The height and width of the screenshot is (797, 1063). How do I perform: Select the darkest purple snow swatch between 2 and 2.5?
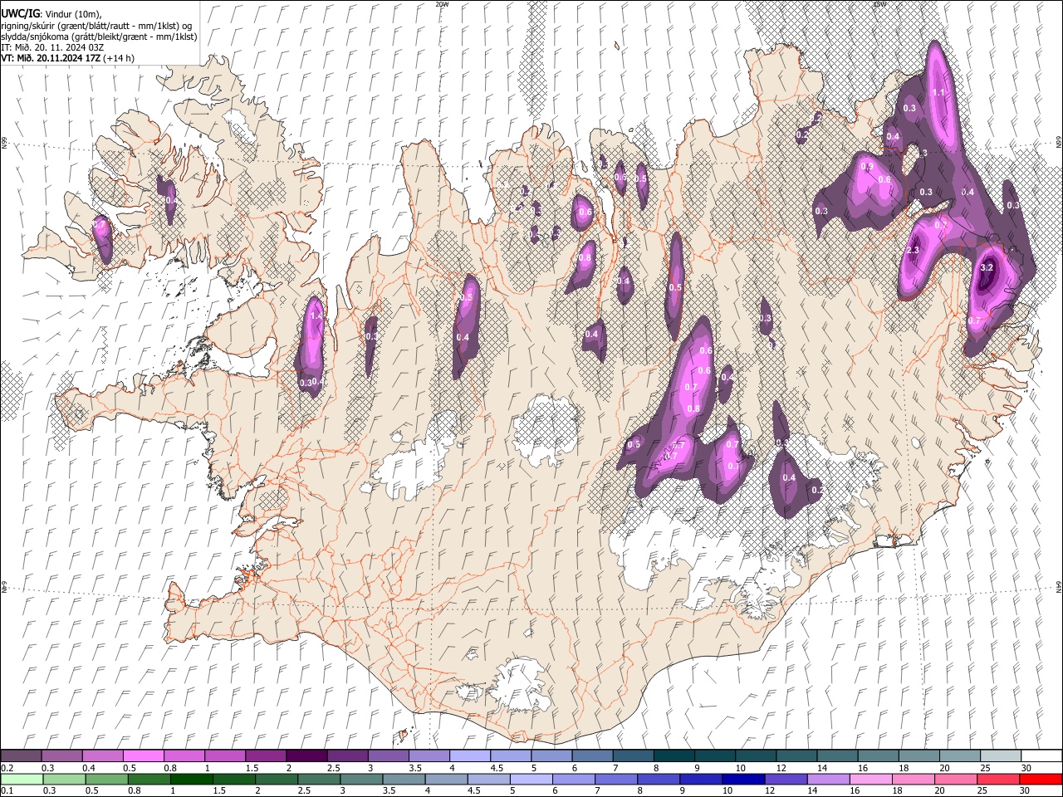click(306, 755)
